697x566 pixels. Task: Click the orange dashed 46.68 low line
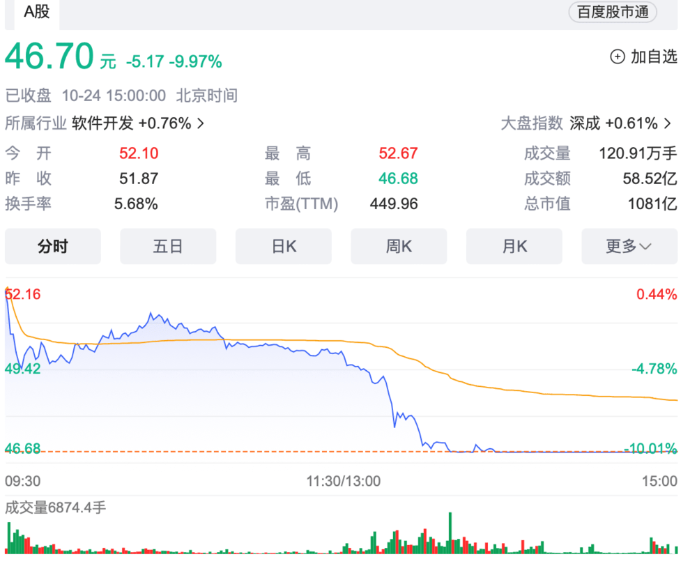point(209,452)
